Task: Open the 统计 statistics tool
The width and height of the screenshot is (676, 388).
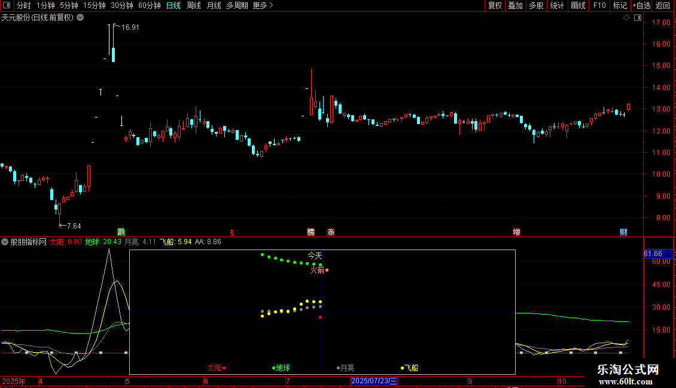Action: [557, 5]
